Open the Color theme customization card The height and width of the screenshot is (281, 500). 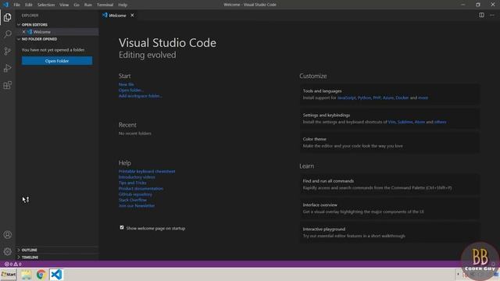pyautogui.click(x=389, y=142)
